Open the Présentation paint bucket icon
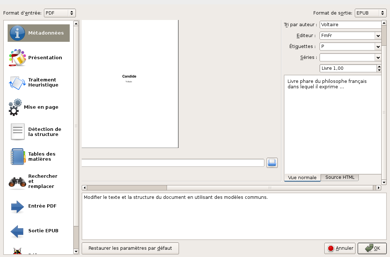The width and height of the screenshot is (390, 257). [x=17, y=57]
